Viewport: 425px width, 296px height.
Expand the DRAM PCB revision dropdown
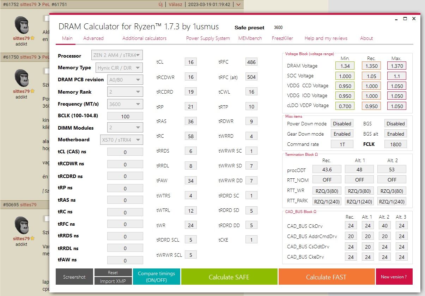tap(125, 80)
